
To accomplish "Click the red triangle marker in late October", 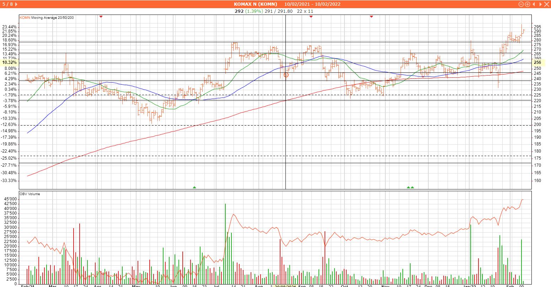I will coord(371,17).
